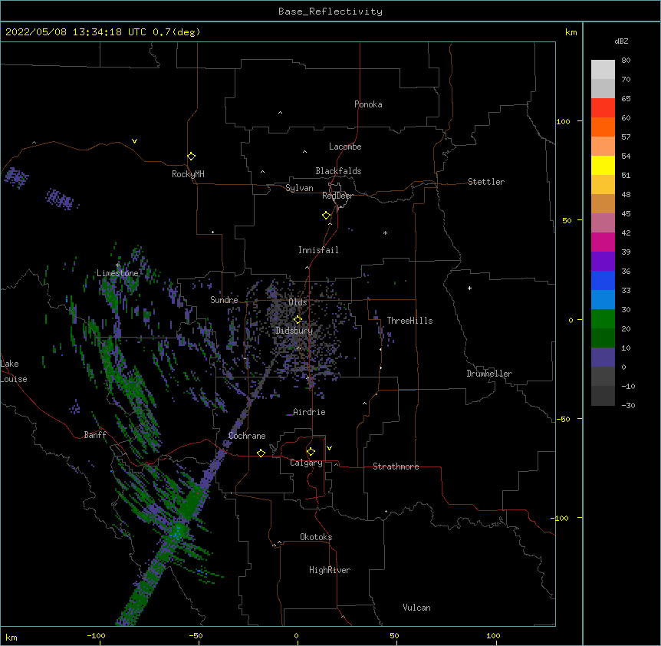This screenshot has height=646, width=661.
Task: Pick the magenta 39–42 dBZ legend swatch
Action: click(x=603, y=242)
